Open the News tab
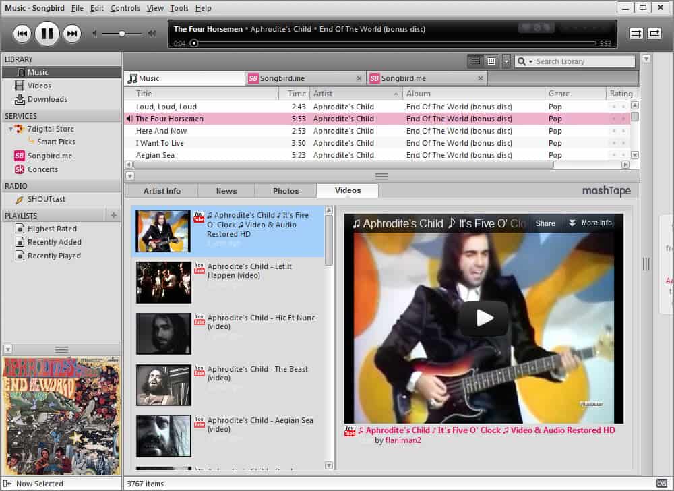Screen dimensions: 674x491 click(226, 191)
